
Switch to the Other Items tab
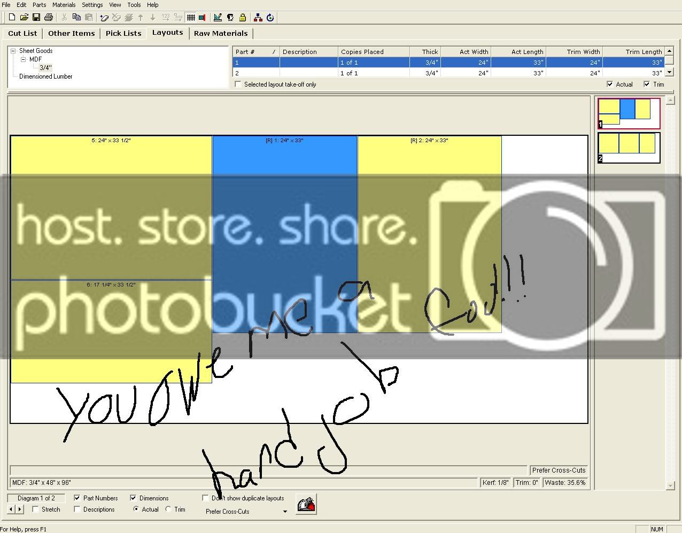(71, 33)
